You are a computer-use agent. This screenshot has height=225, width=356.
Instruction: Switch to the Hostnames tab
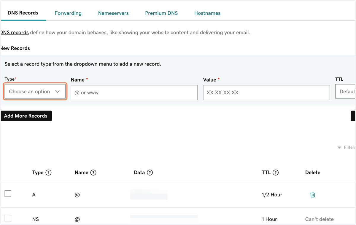(x=207, y=13)
